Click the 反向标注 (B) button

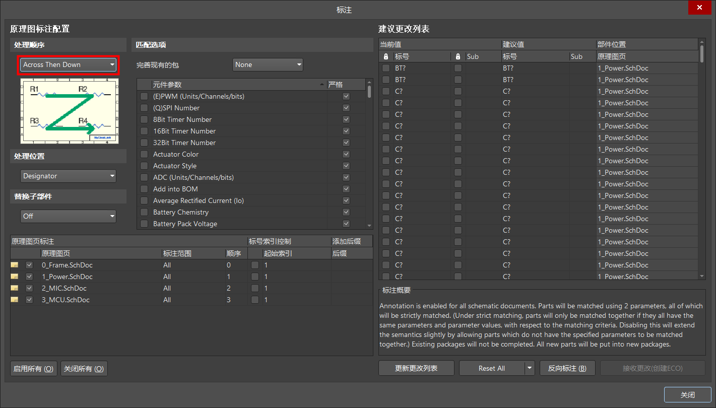pyautogui.click(x=567, y=368)
